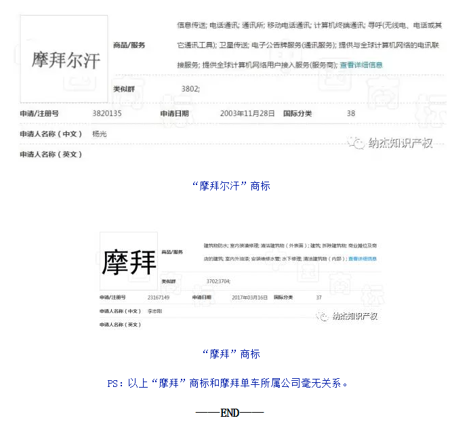Open 查看详细信息 link in 摩拜尔汗 record
Image resolution: width=452 pixels, height=431 pixels.
click(361, 65)
